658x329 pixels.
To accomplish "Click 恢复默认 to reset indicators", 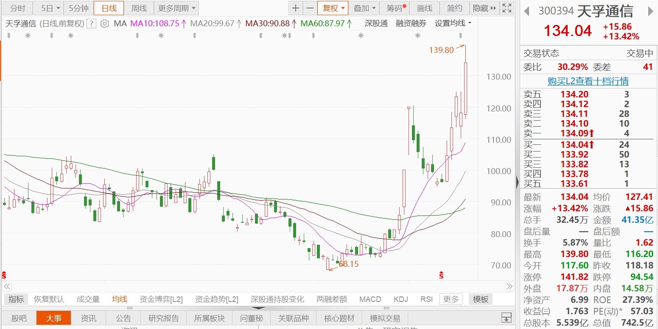I will (49, 299).
